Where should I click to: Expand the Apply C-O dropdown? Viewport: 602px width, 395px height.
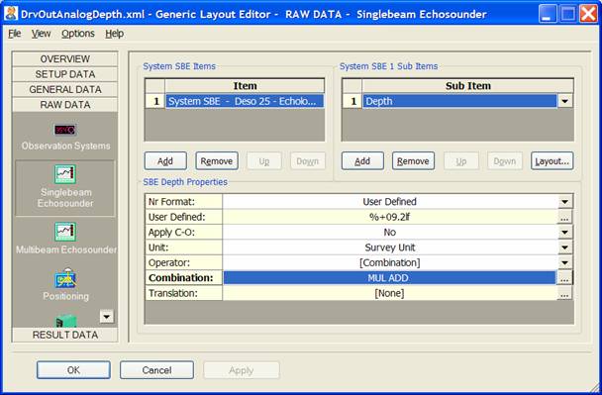point(564,233)
